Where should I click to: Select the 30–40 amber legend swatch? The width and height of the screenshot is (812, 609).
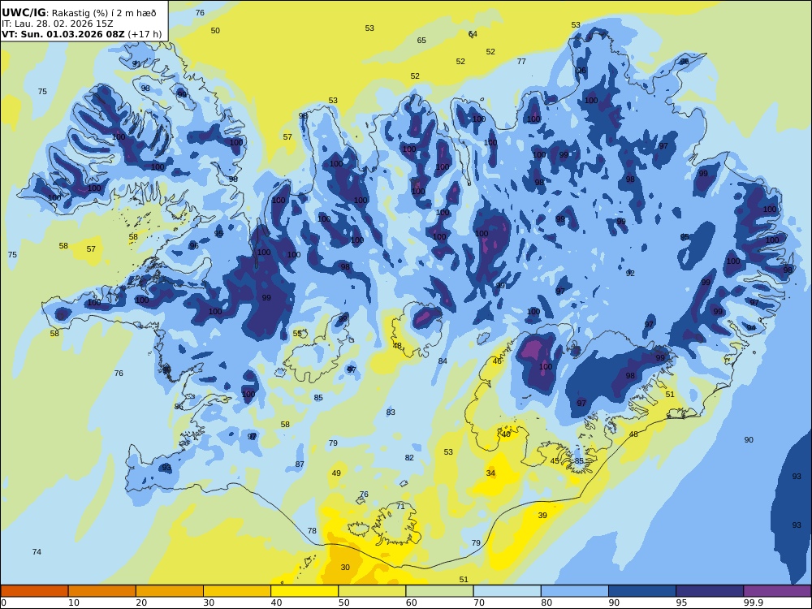(x=237, y=591)
